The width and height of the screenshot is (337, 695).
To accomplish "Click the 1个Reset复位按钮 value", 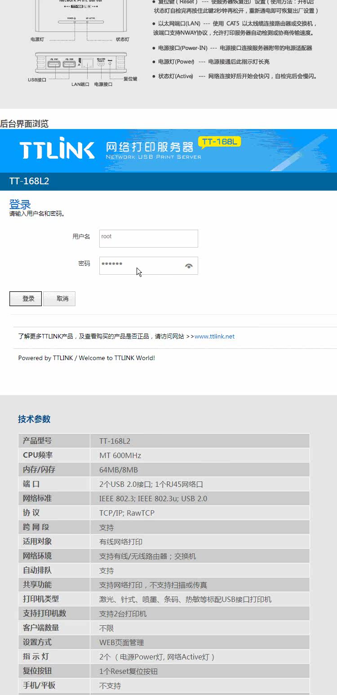I will [129, 671].
